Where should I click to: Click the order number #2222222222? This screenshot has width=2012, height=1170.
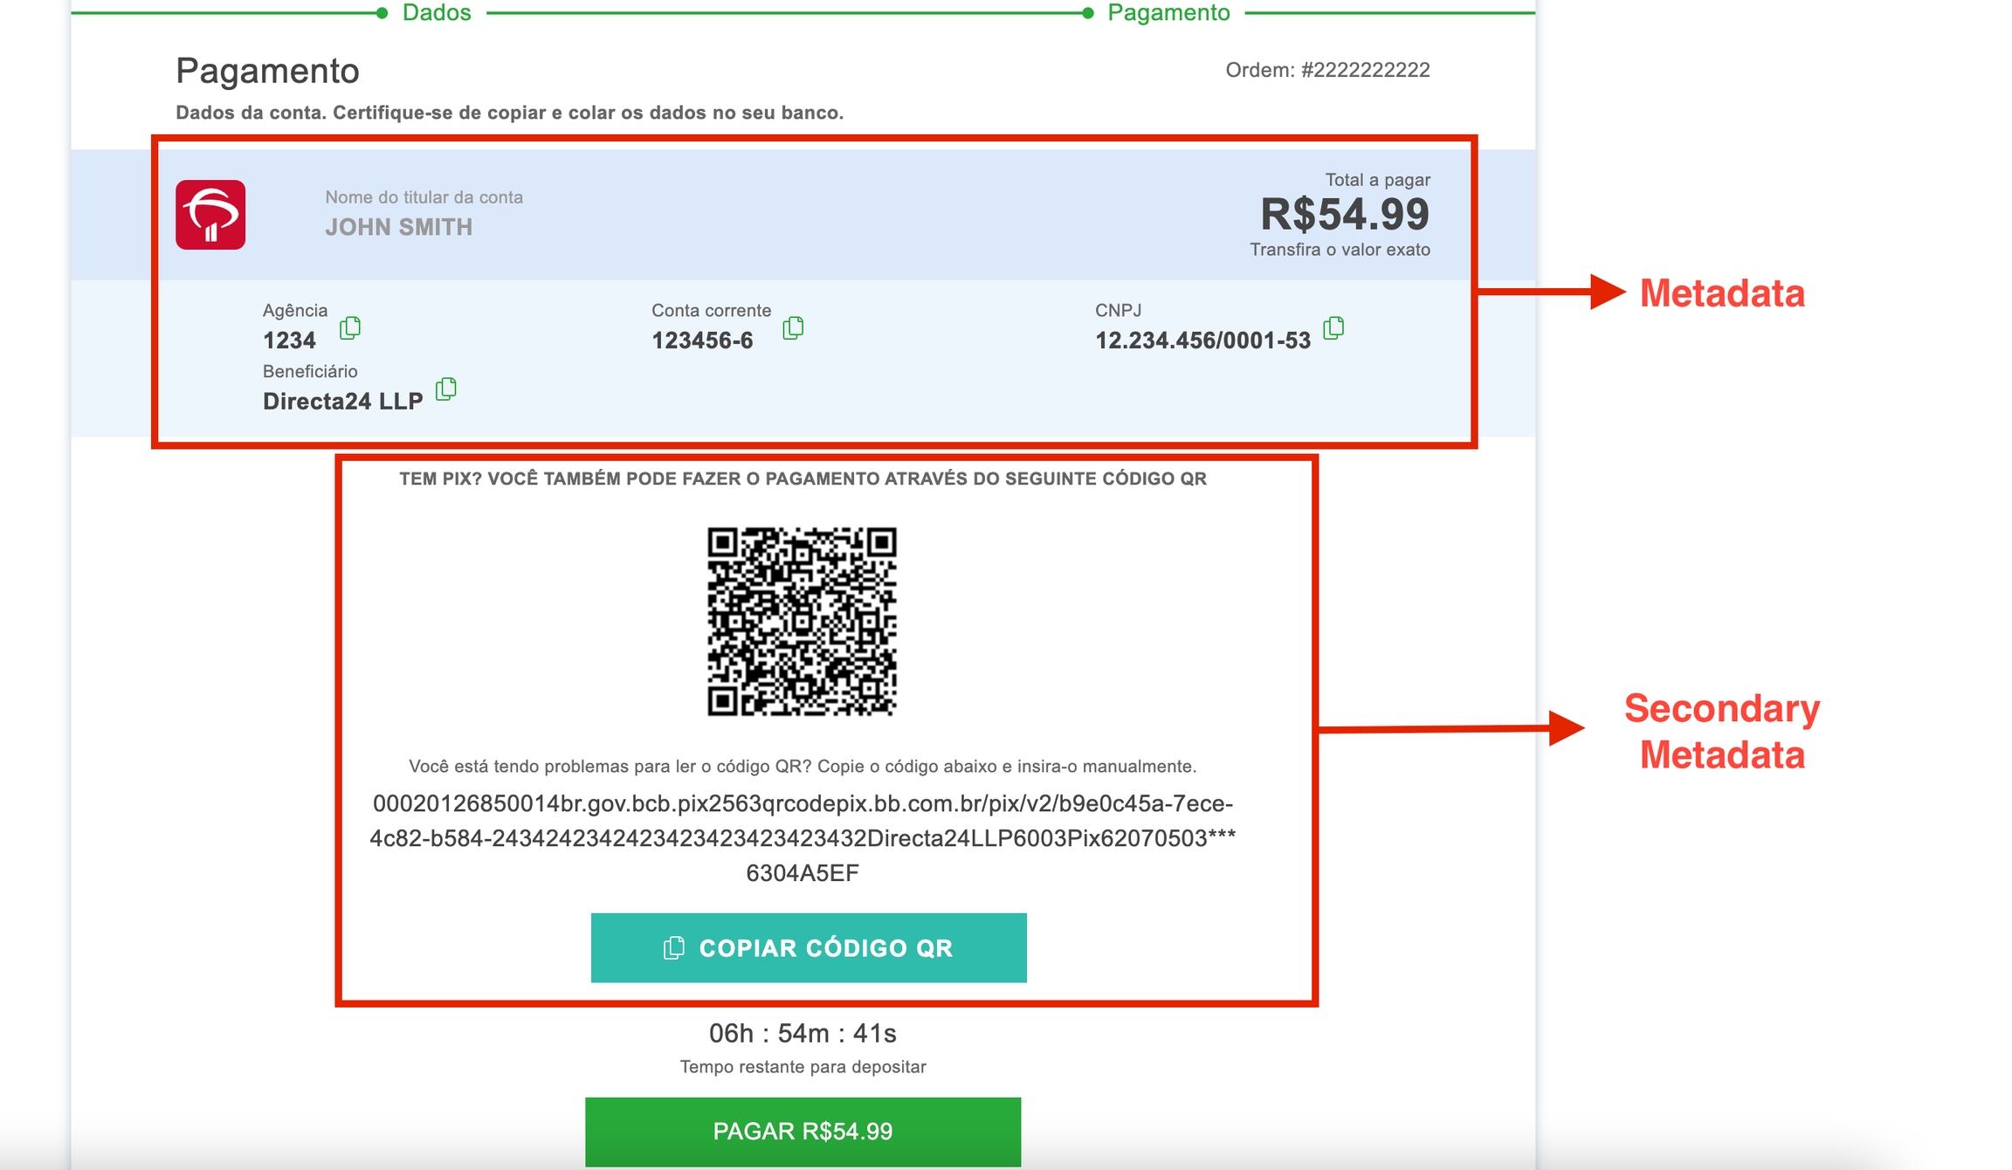coord(1327,70)
